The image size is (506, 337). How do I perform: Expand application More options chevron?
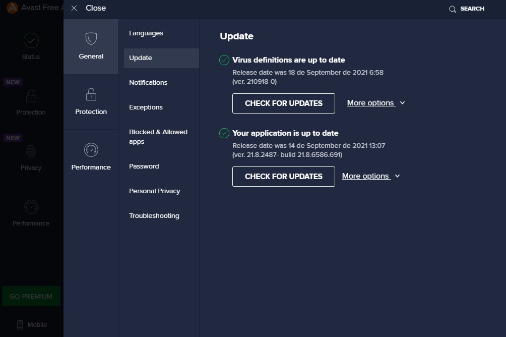397,176
